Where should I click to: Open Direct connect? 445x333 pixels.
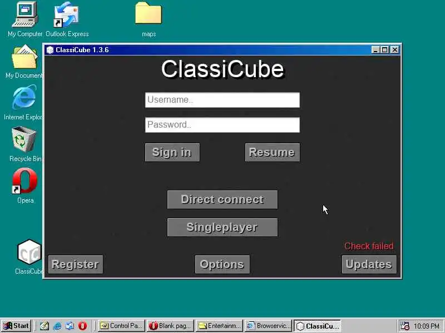point(222,200)
